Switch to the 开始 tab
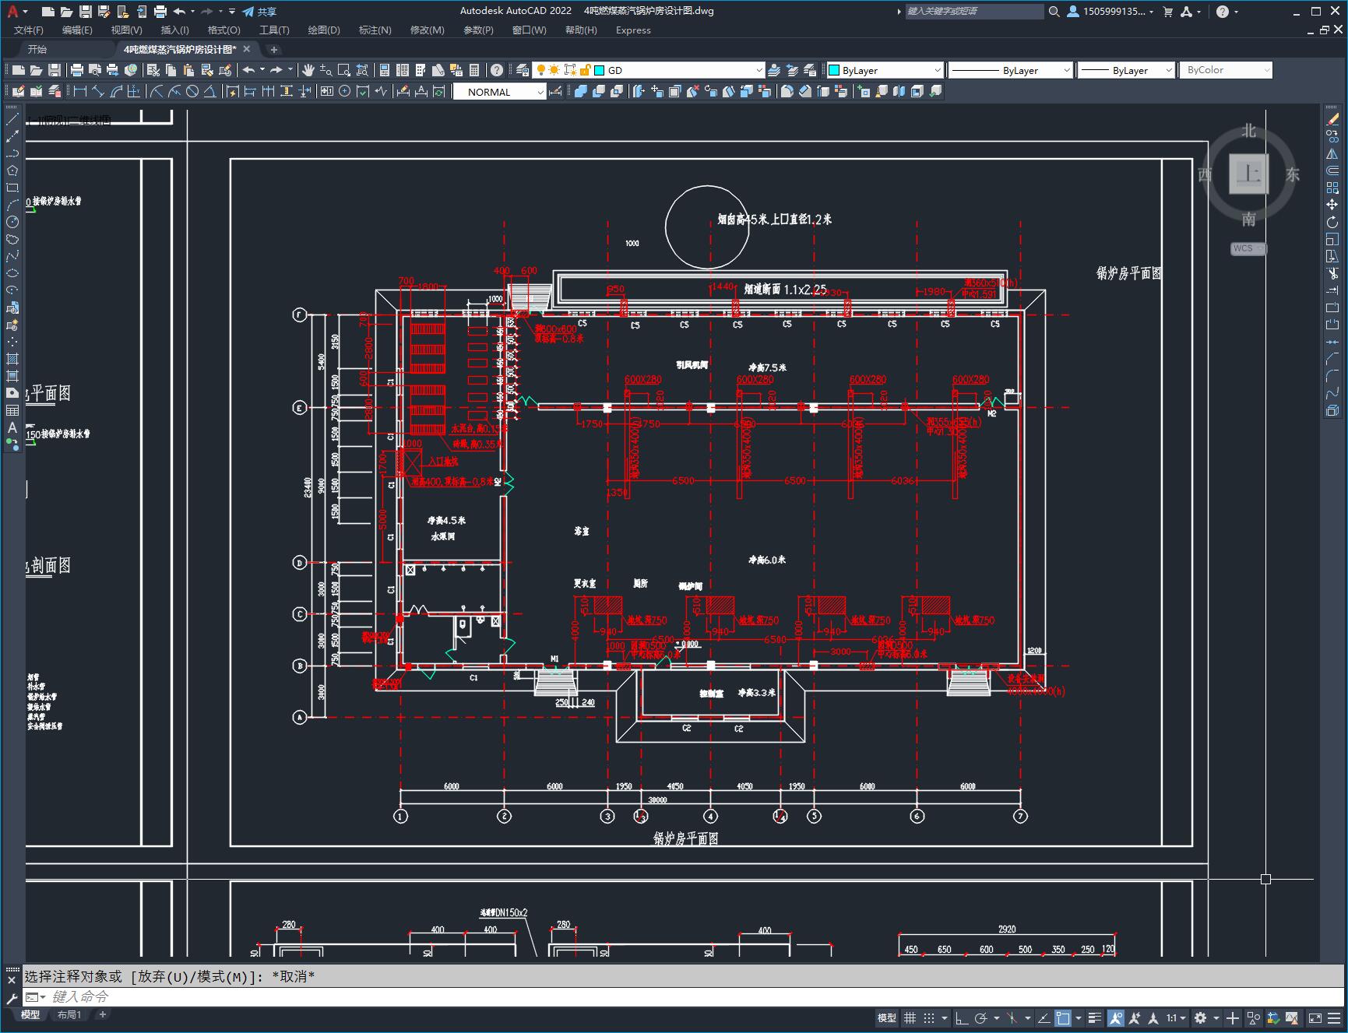 (37, 49)
